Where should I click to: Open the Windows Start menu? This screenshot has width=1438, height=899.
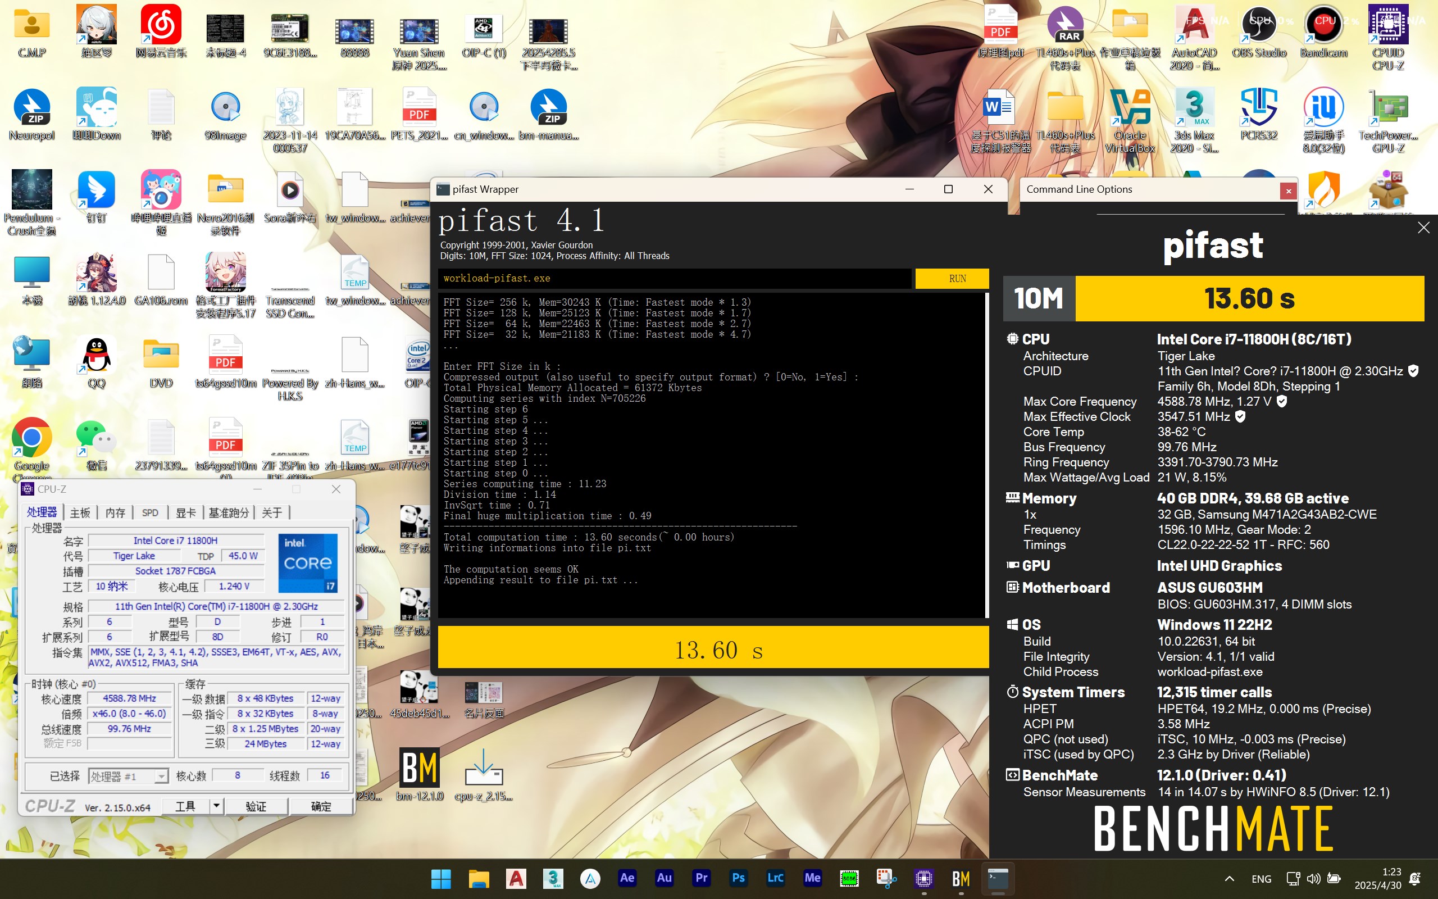[441, 879]
